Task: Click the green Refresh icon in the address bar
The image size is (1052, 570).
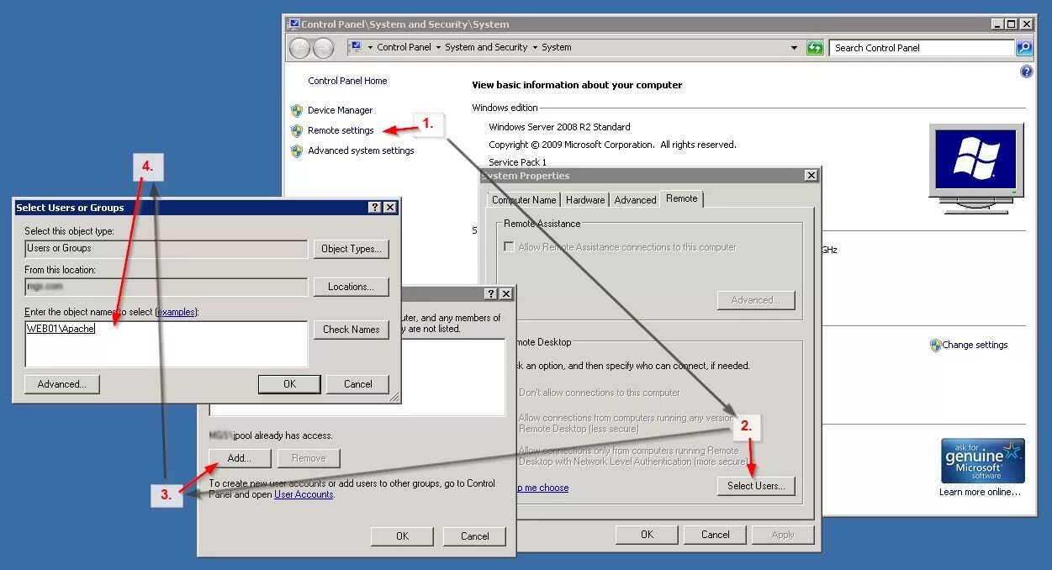Action: click(x=814, y=47)
